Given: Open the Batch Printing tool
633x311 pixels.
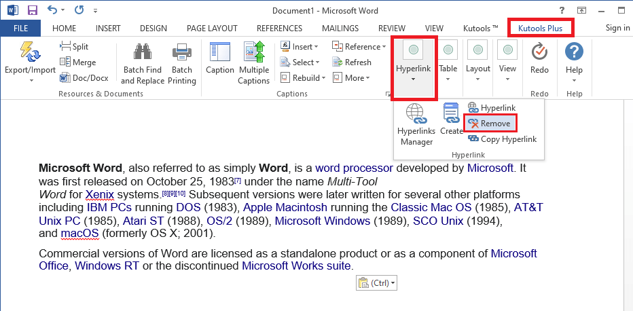Looking at the screenshot, I should point(181,62).
